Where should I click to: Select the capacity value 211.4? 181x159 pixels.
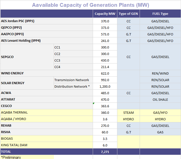point(105,67)
